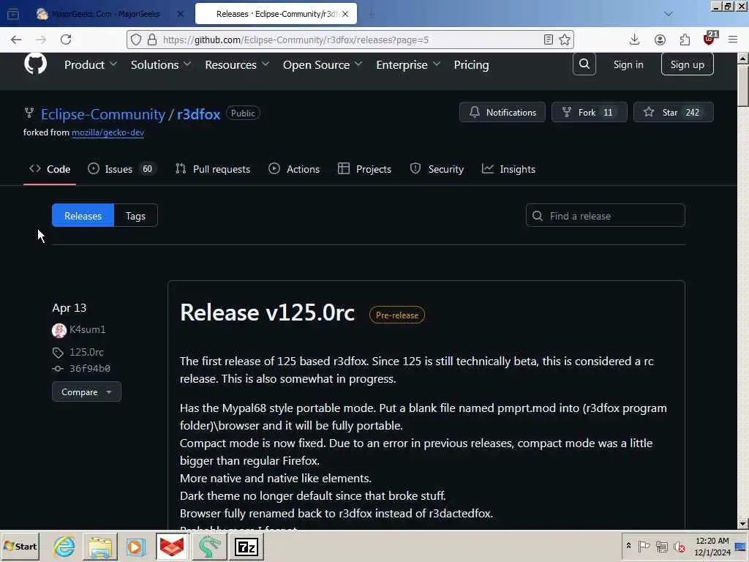749x562 pixels.
Task: Open the Pull requests tab
Action: [213, 169]
